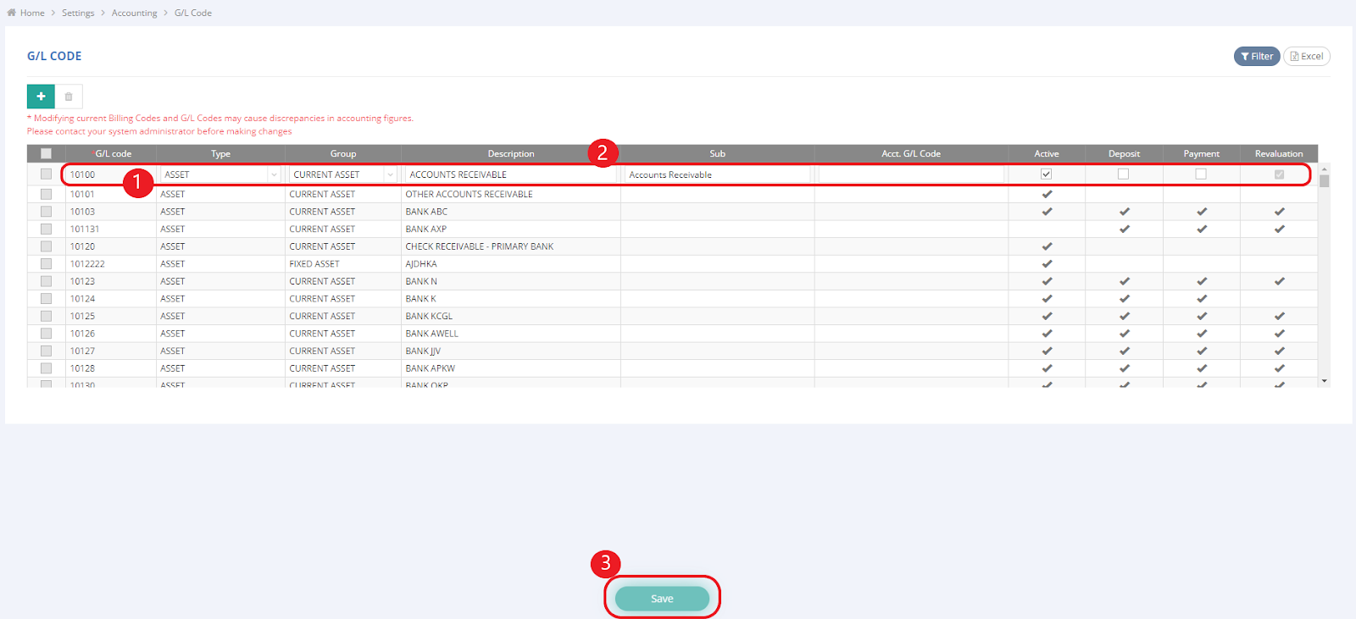
Task: Enable Deposit checkbox for code 10100
Action: tap(1123, 174)
